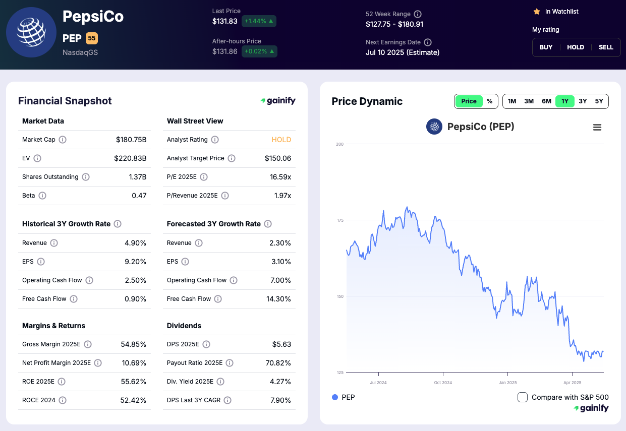The height and width of the screenshot is (431, 626).
Task: Select the 6M time range
Action: click(546, 101)
